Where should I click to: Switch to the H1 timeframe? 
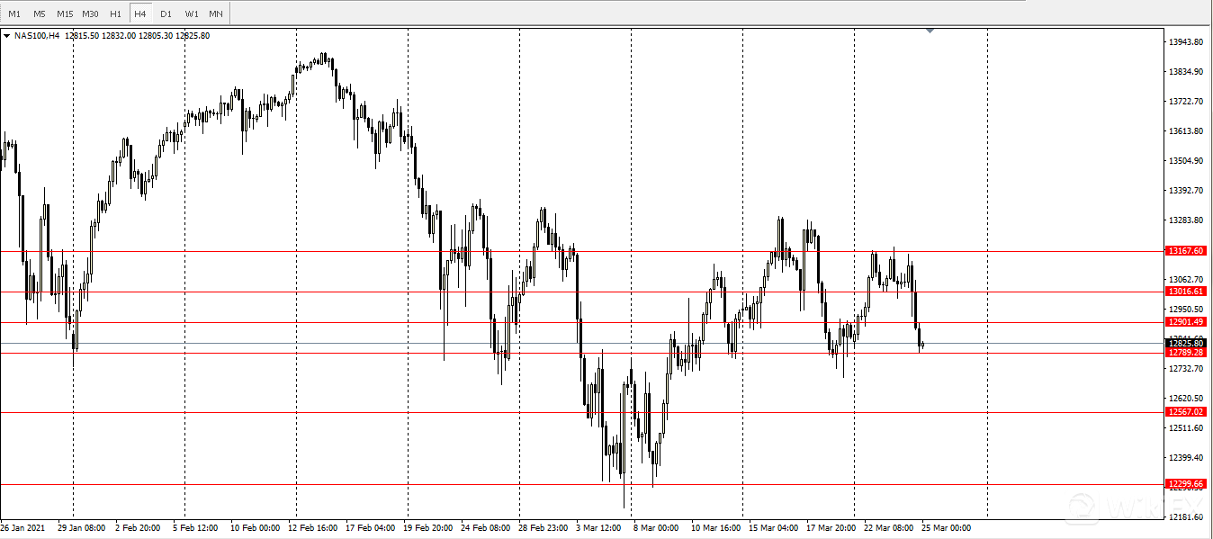(115, 13)
